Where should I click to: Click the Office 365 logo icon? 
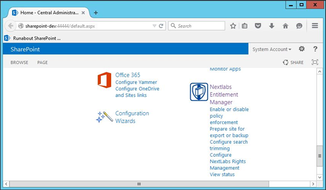pyautogui.click(x=104, y=80)
